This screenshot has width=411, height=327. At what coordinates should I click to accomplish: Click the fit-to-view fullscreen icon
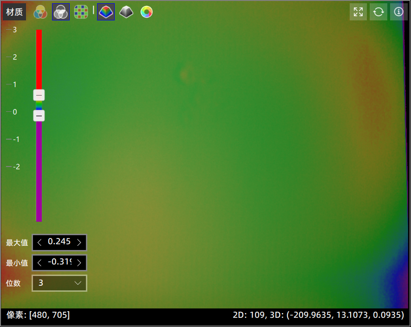click(x=358, y=12)
